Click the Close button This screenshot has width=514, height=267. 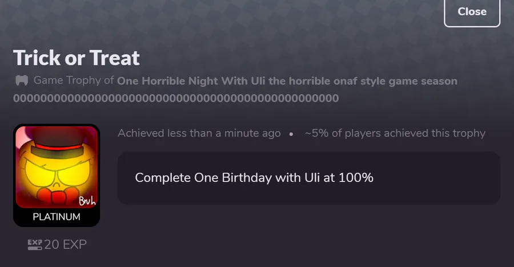(472, 12)
